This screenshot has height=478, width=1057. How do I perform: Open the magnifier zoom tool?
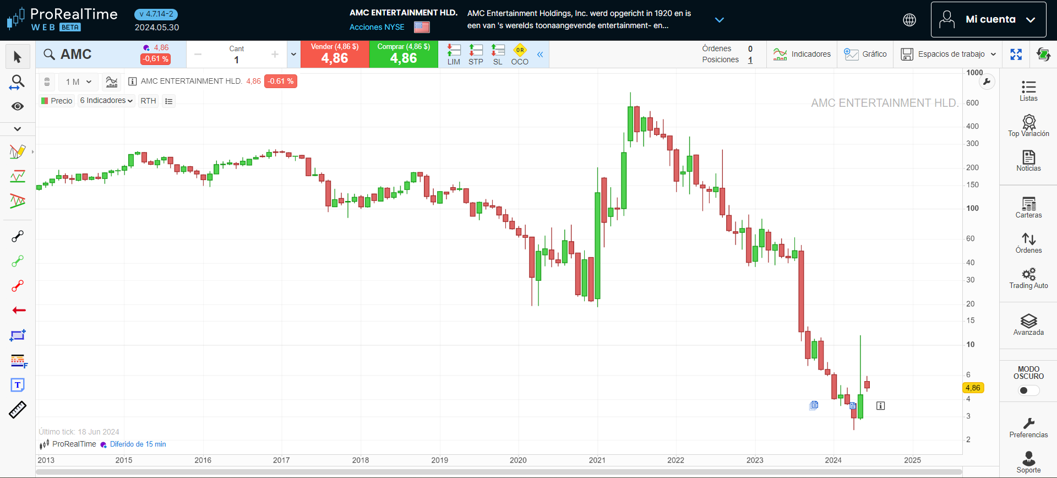[x=18, y=83]
